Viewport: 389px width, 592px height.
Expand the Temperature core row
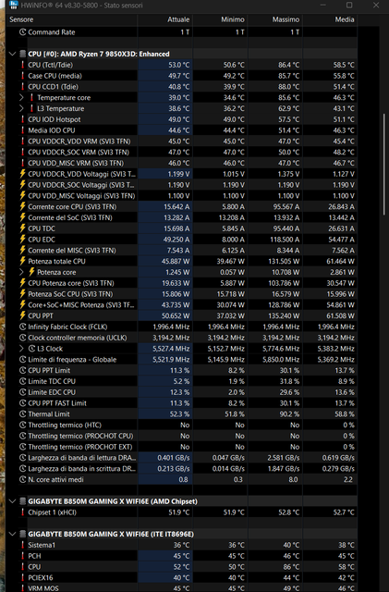click(21, 98)
